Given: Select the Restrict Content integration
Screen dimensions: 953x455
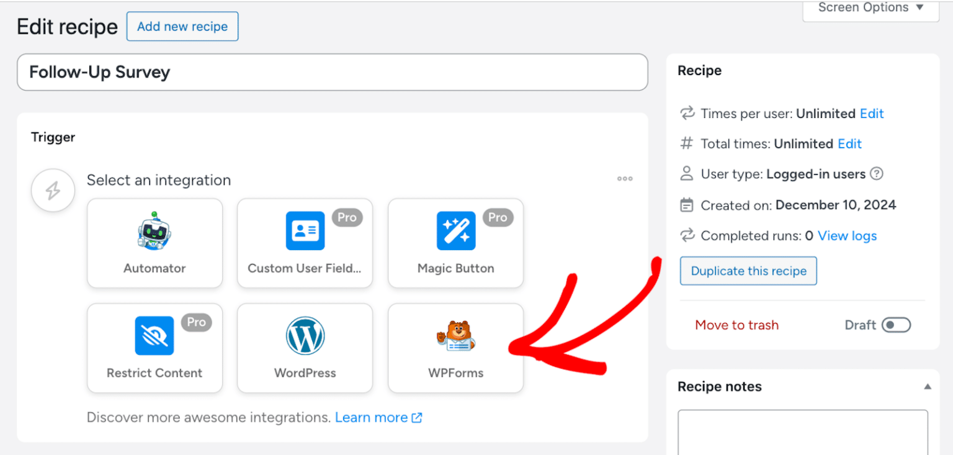Looking at the screenshot, I should 154,348.
